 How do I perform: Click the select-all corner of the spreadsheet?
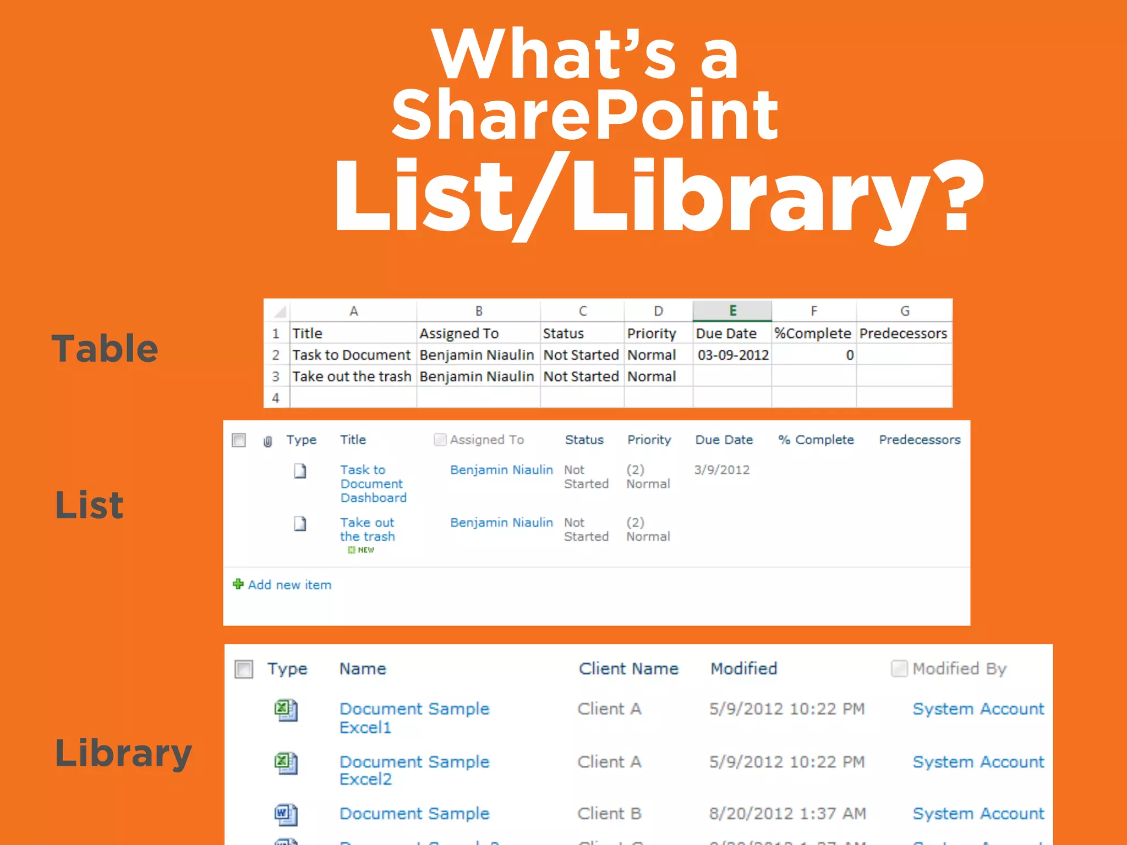[277, 311]
